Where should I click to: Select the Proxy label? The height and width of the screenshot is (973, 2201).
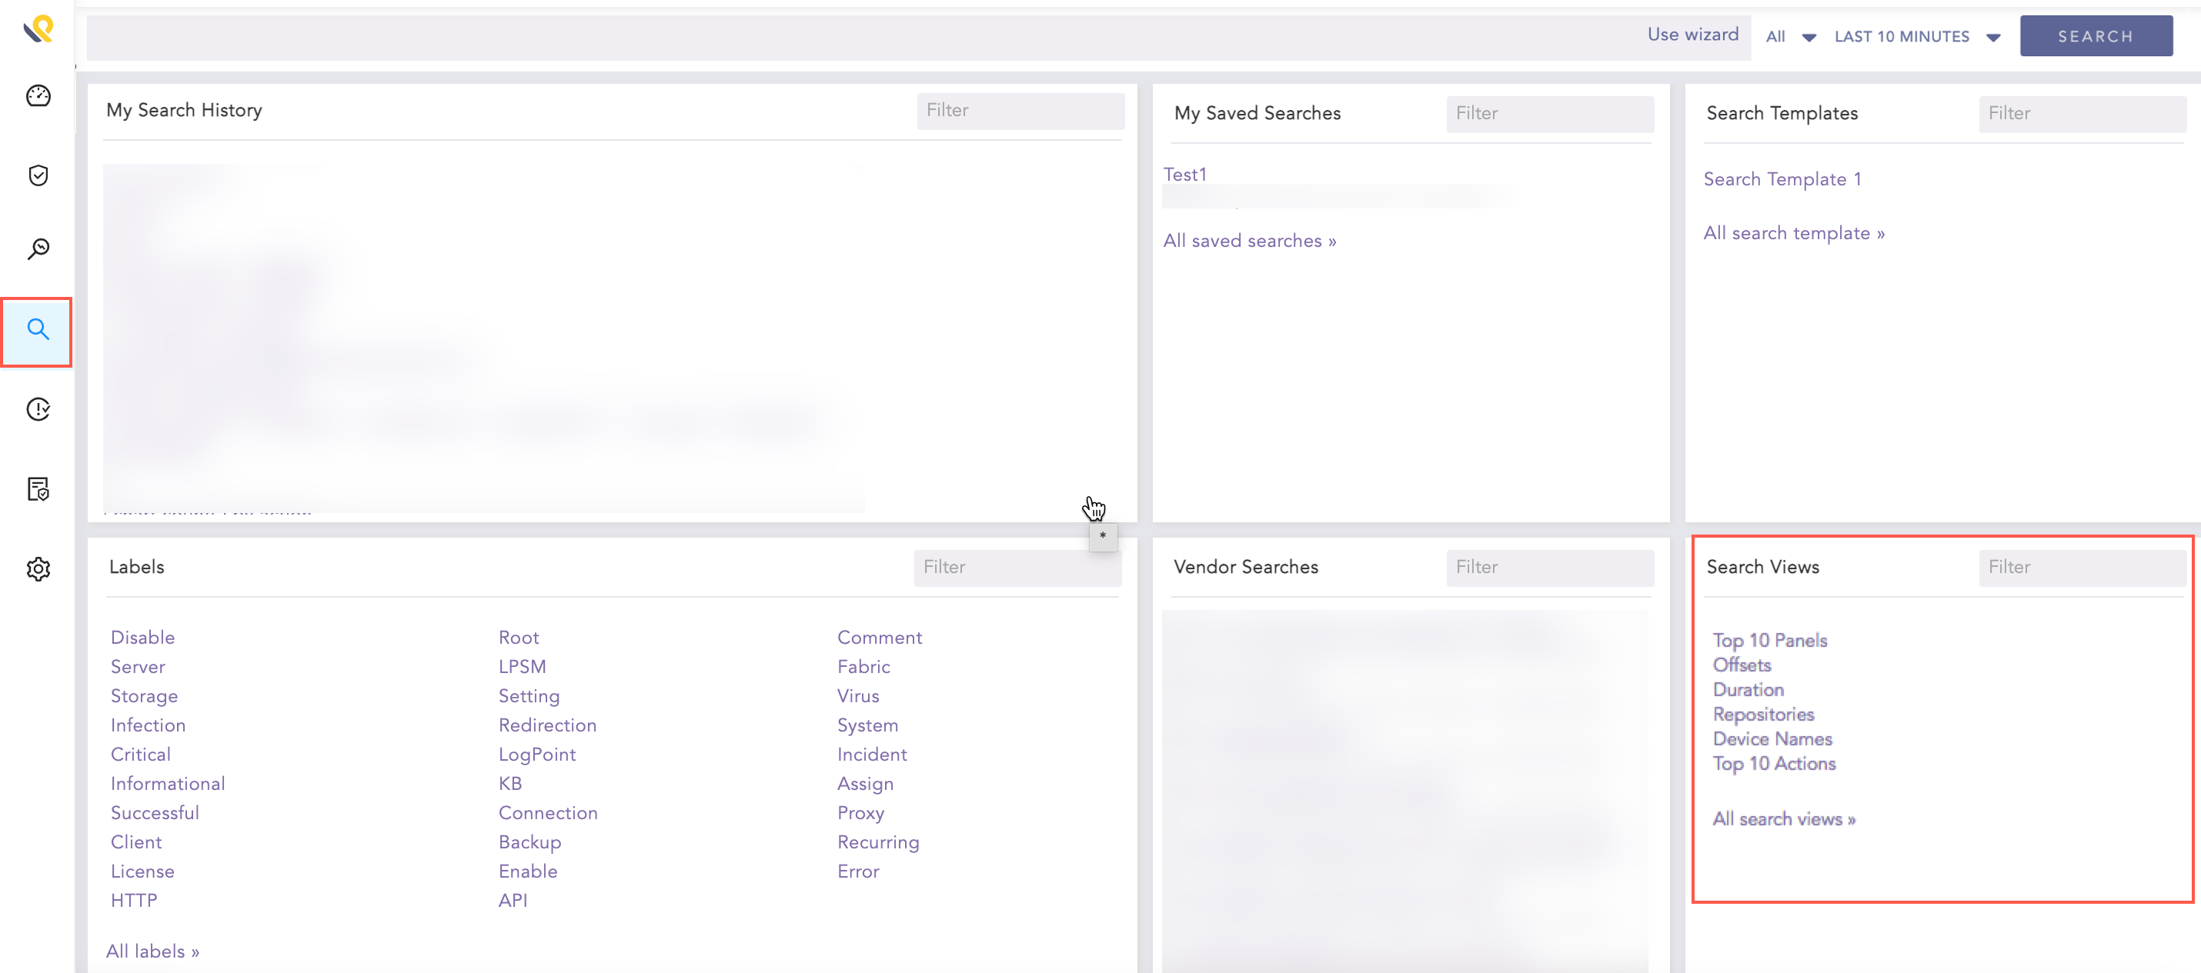point(860,812)
